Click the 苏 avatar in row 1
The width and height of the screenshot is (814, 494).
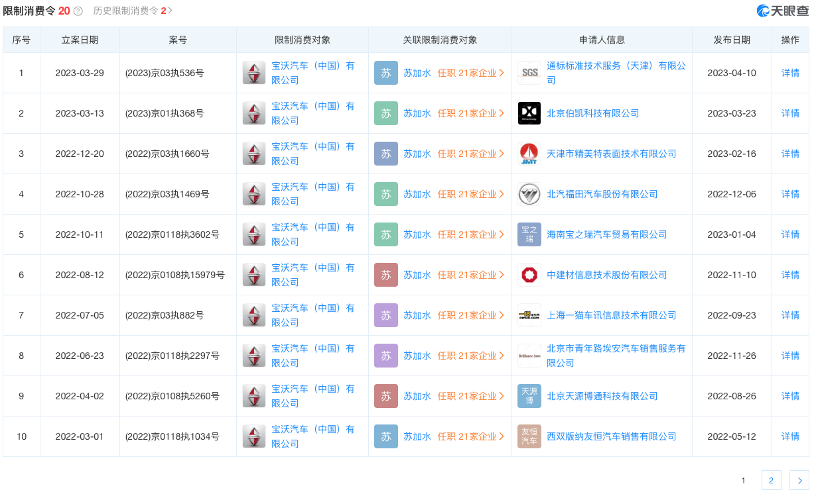tap(386, 73)
